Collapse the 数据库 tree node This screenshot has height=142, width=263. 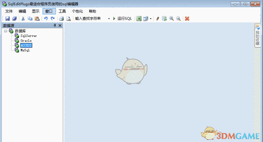pyautogui.click(x=6, y=31)
